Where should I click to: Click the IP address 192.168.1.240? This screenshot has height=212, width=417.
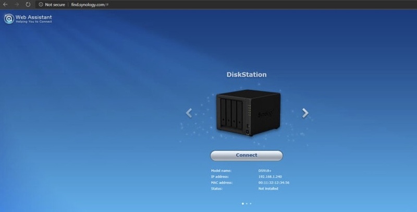point(270,176)
